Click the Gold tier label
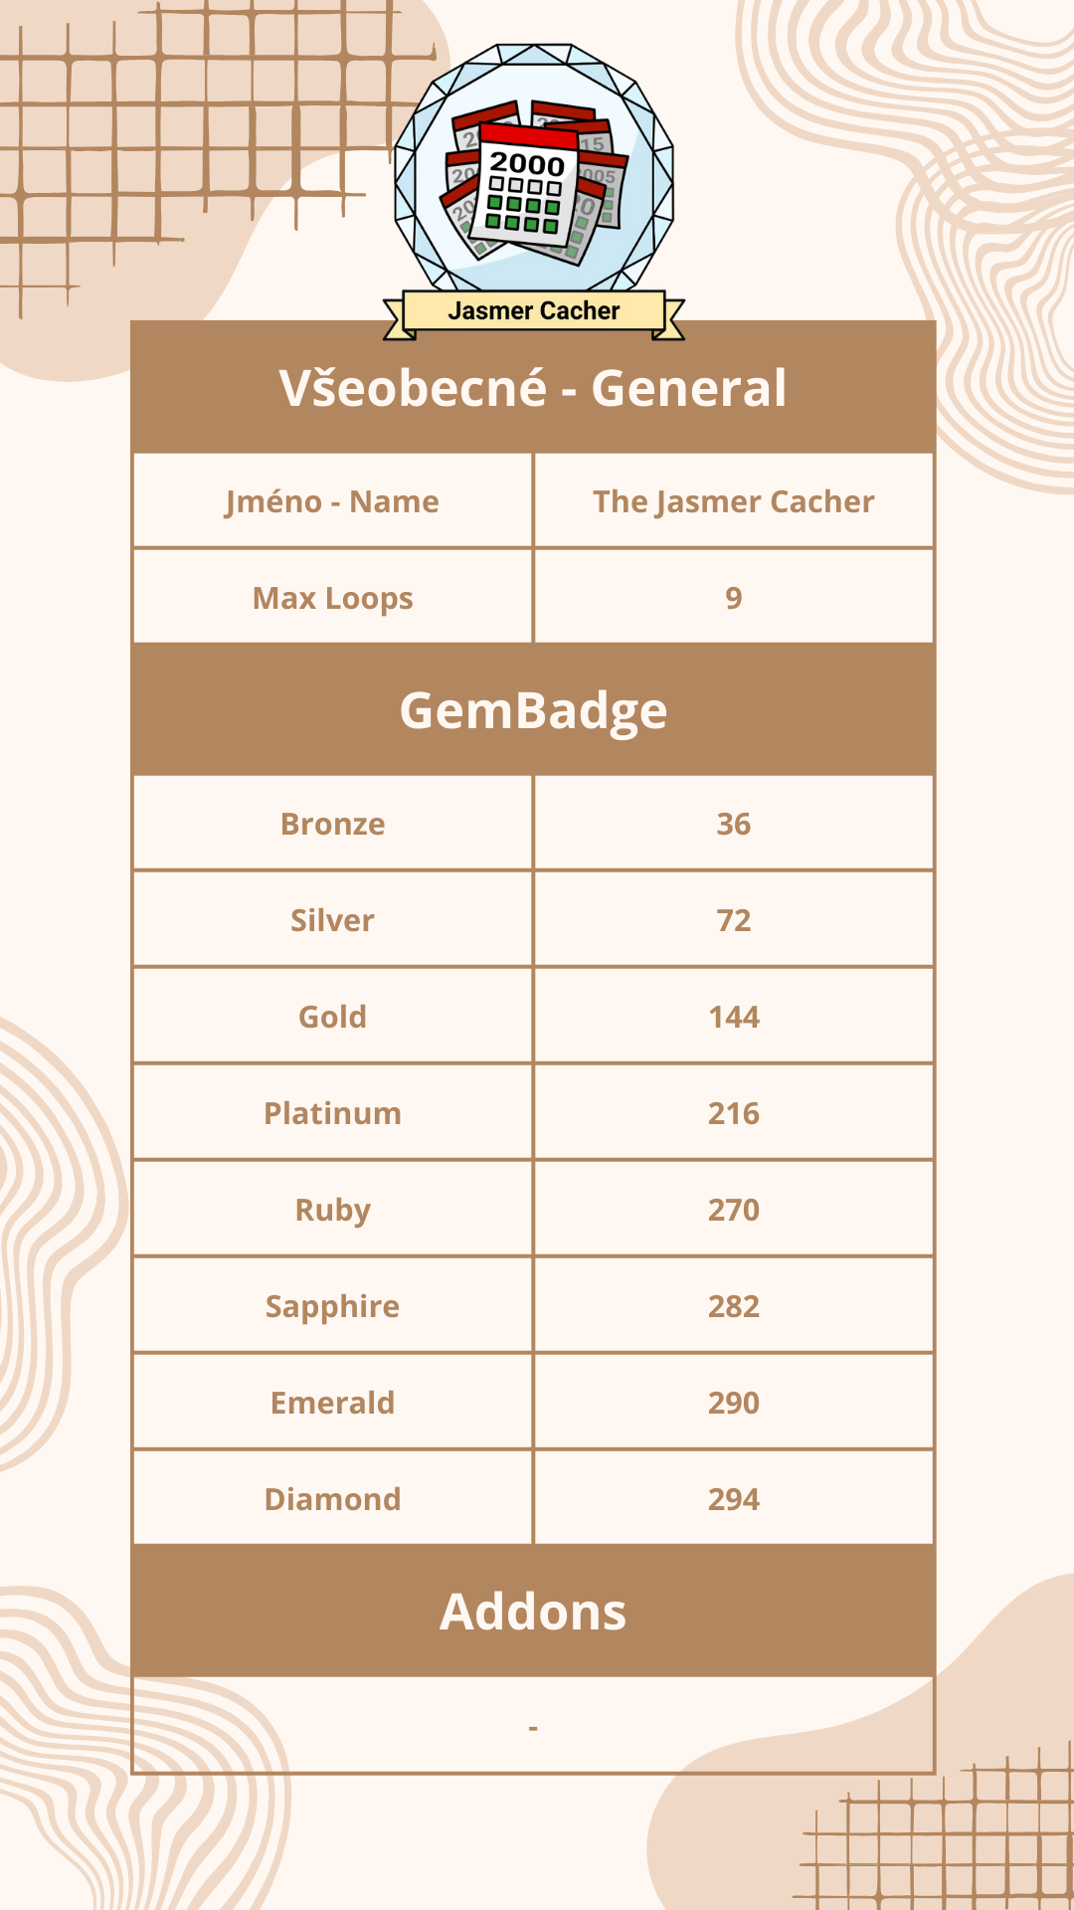Image resolution: width=1074 pixels, height=1910 pixels. [332, 1017]
